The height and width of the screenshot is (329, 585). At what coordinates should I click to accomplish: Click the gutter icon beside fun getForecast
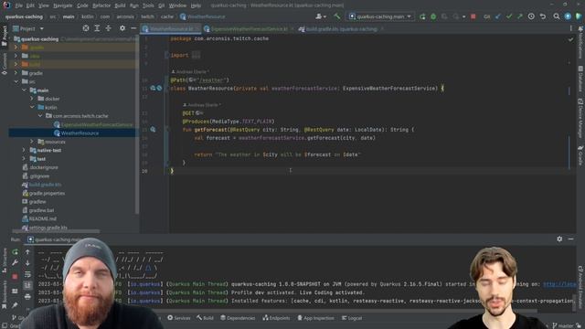(x=153, y=130)
